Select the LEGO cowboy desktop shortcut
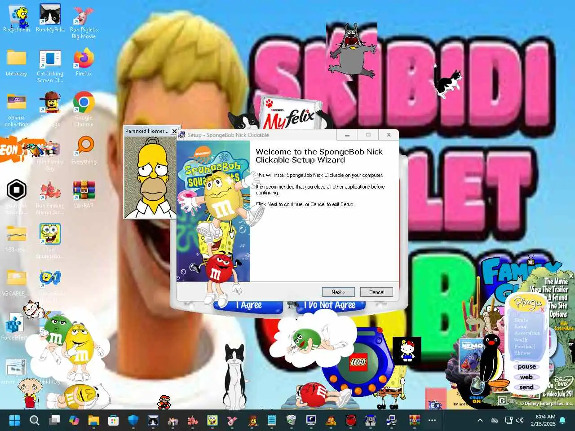Screen dimensions: 575x431 (50, 110)
